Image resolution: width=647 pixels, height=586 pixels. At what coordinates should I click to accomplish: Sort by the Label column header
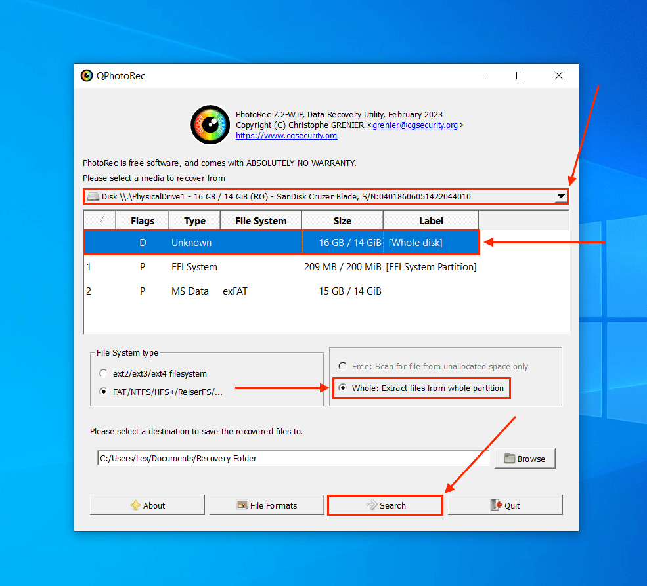[x=431, y=221]
